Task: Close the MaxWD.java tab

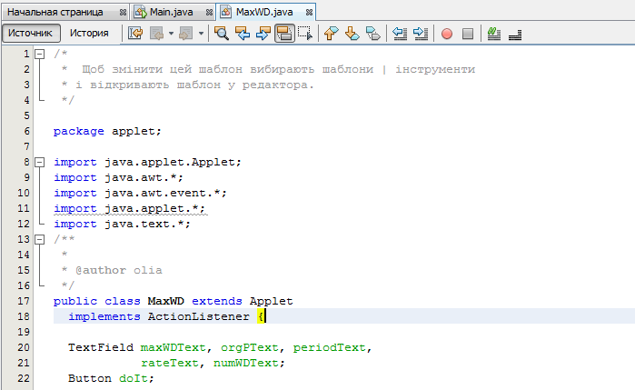Action: point(309,13)
